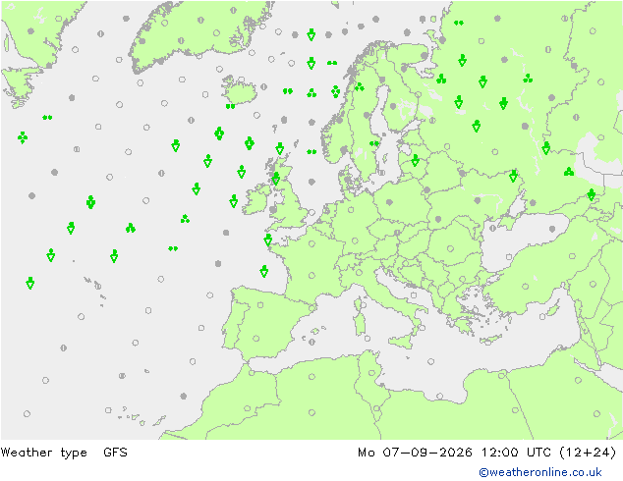Click the GFS model label
This screenshot has width=623, height=481.
pyautogui.click(x=115, y=453)
